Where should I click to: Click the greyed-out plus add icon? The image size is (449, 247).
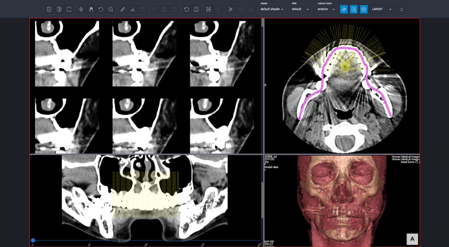coord(154,9)
